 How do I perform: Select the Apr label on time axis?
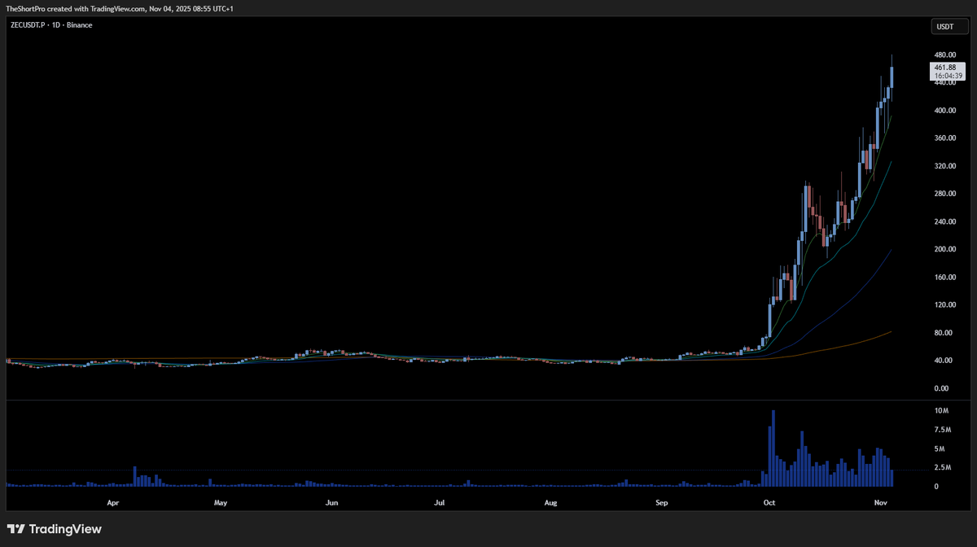113,503
